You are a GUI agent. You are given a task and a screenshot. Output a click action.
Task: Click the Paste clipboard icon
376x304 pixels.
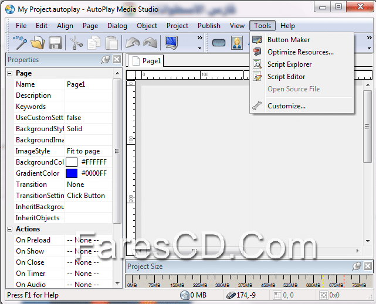(x=111, y=43)
